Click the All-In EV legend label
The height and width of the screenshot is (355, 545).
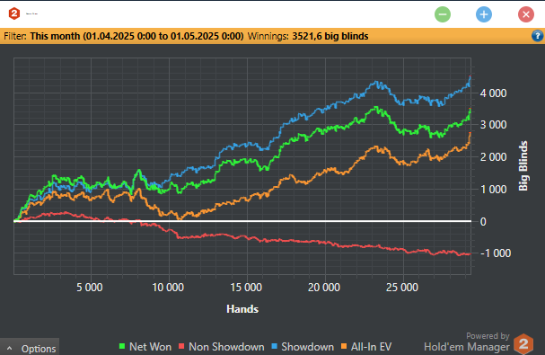371,347
